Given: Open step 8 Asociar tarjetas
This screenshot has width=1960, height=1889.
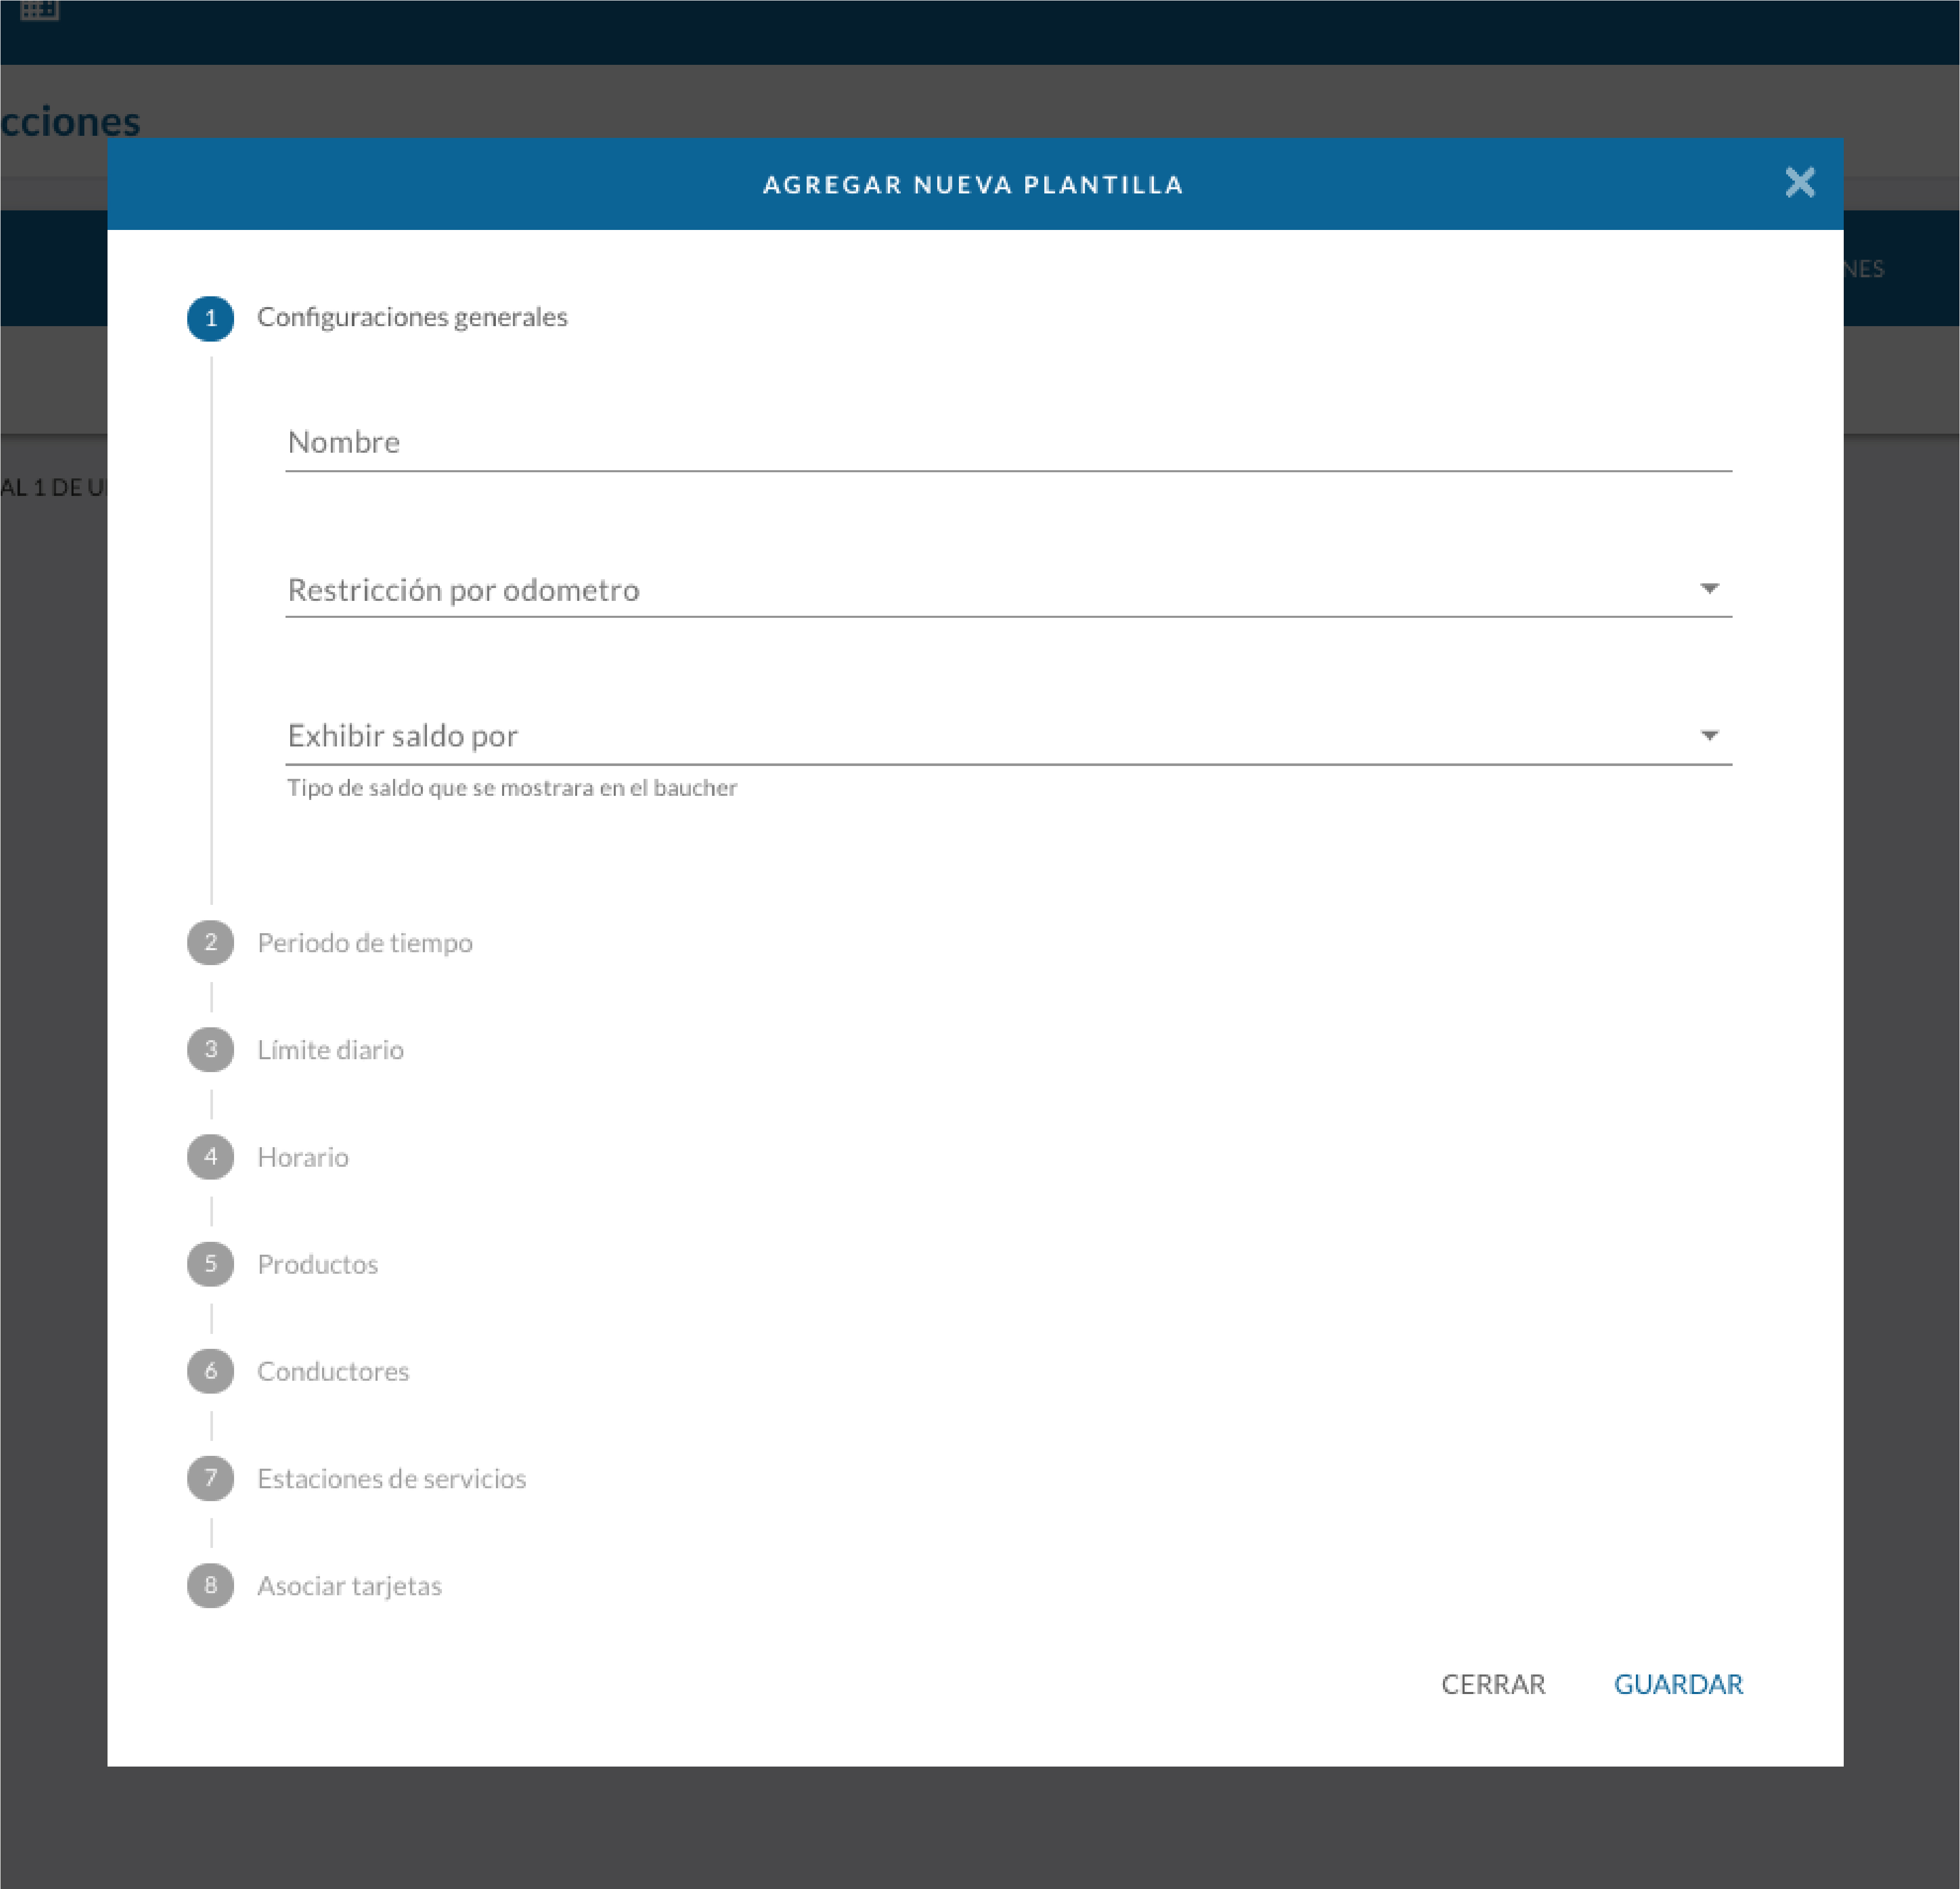Looking at the screenshot, I should coord(315,1585).
